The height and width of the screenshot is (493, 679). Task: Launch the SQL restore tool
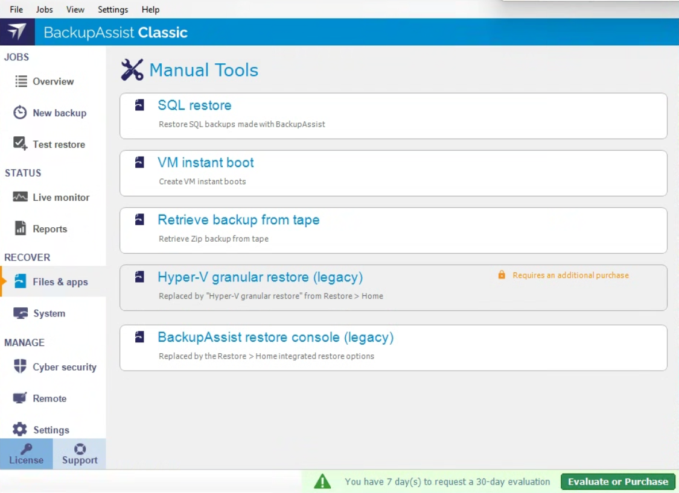pos(194,105)
